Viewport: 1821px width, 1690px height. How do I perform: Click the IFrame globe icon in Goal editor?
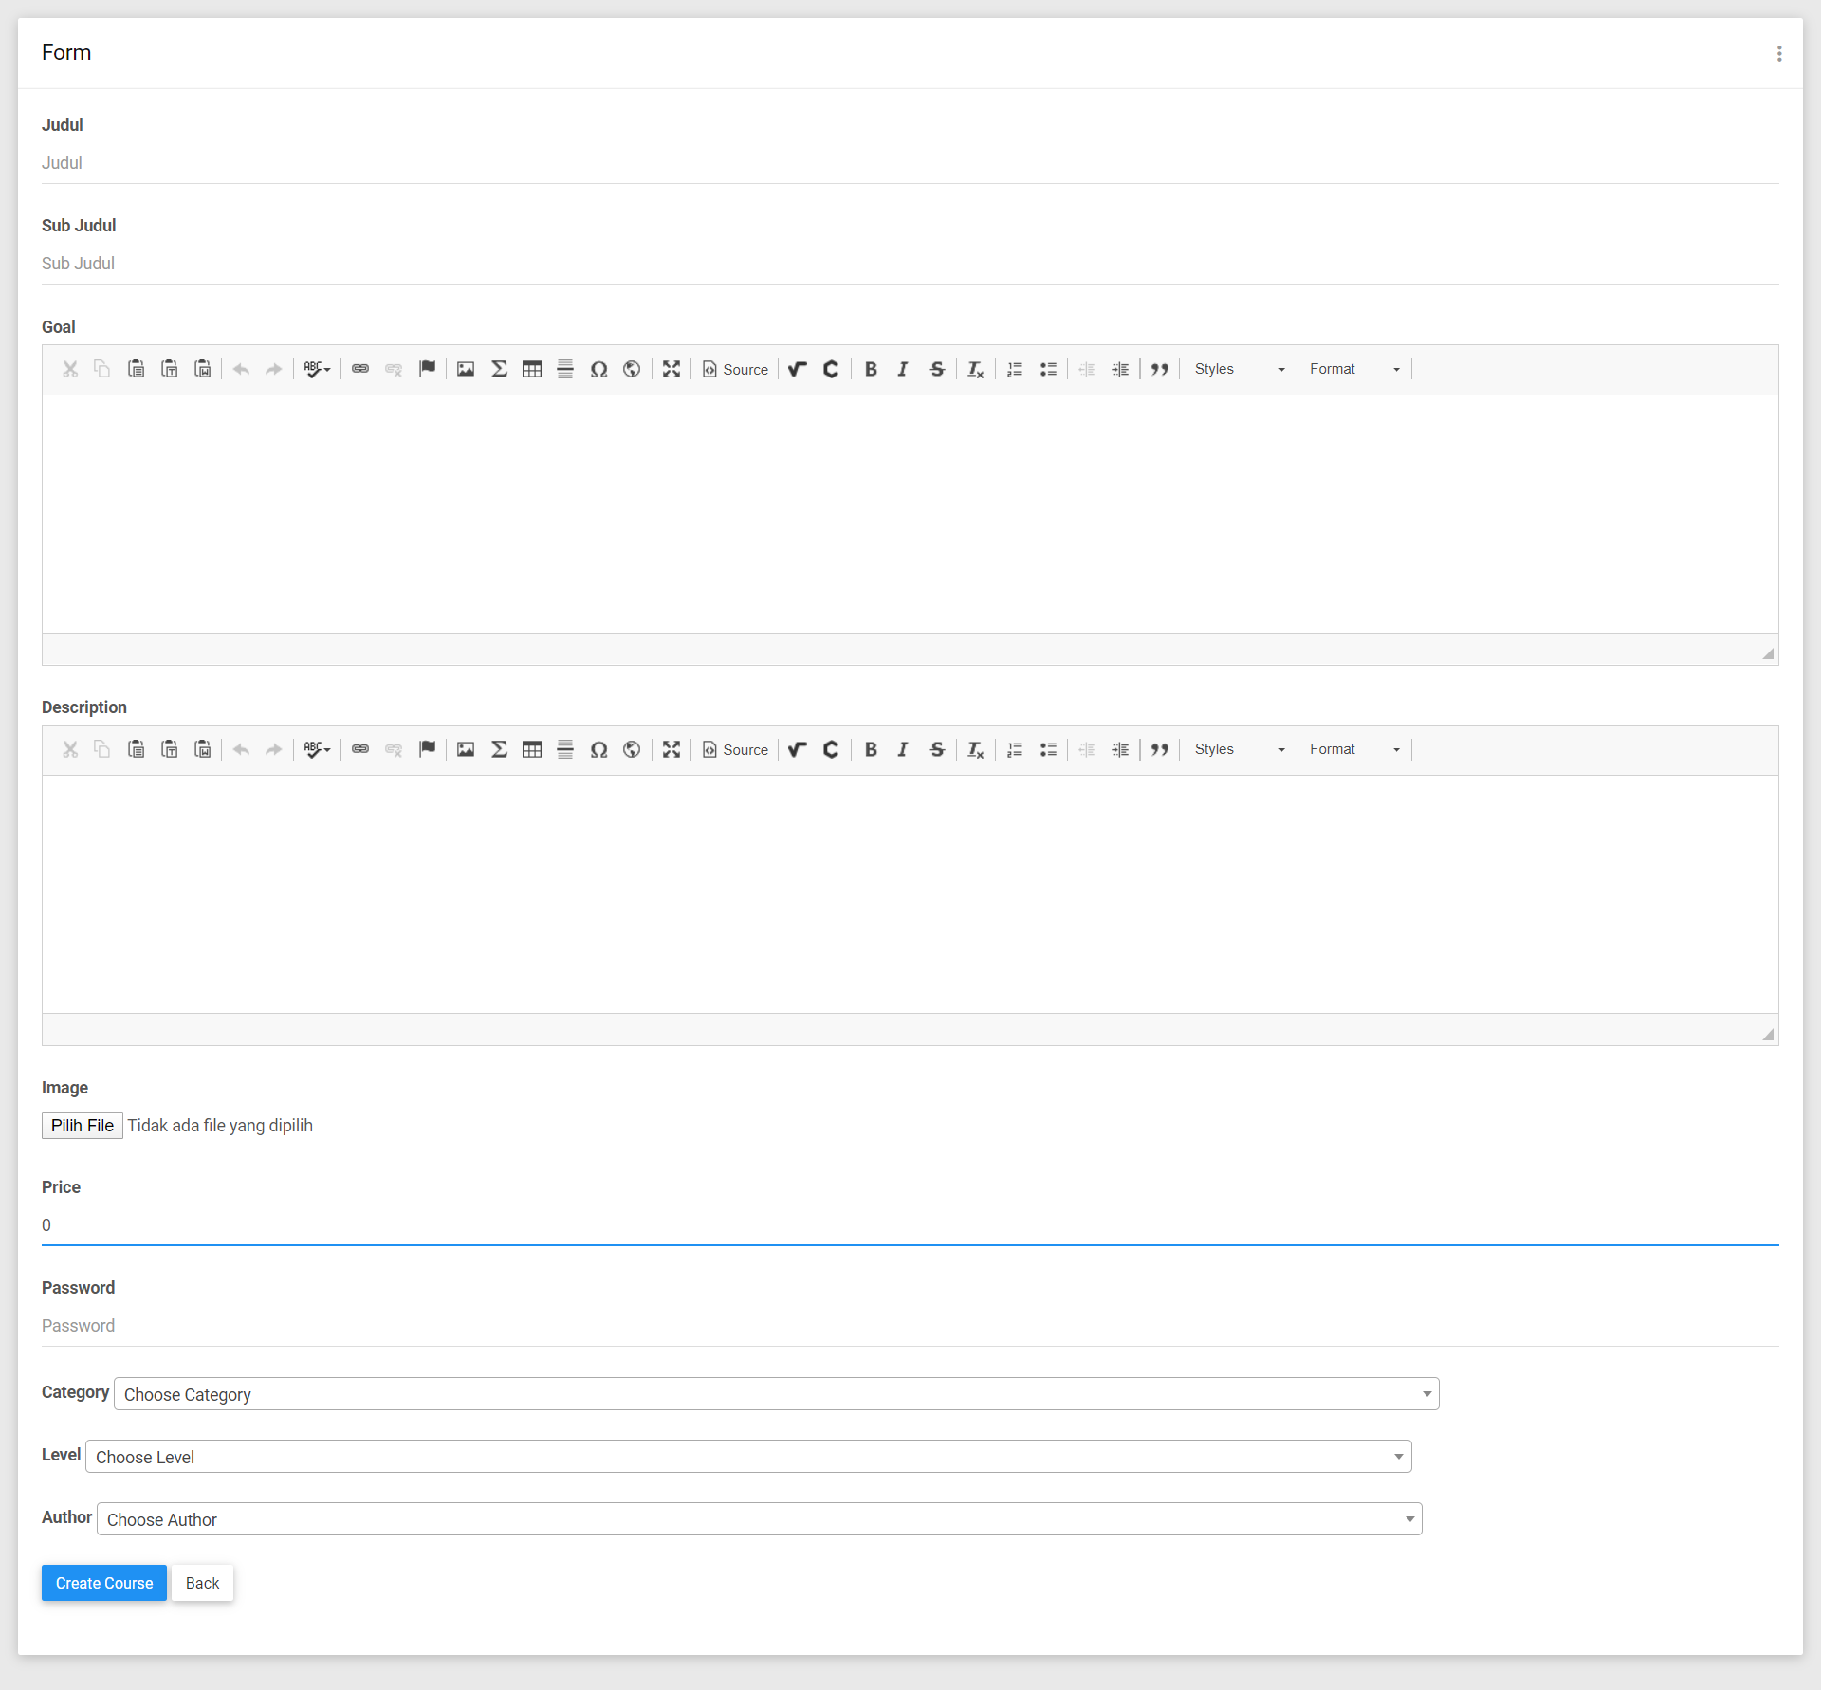tap(632, 369)
